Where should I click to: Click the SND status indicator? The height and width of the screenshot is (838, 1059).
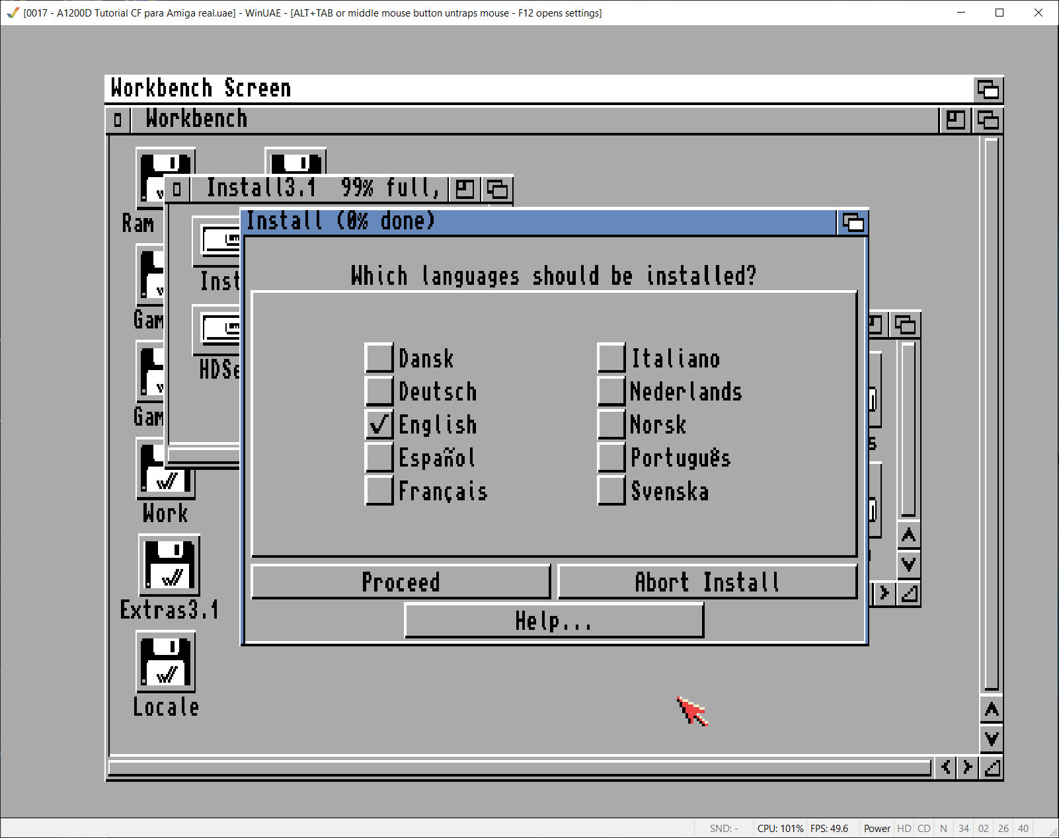coord(724,829)
